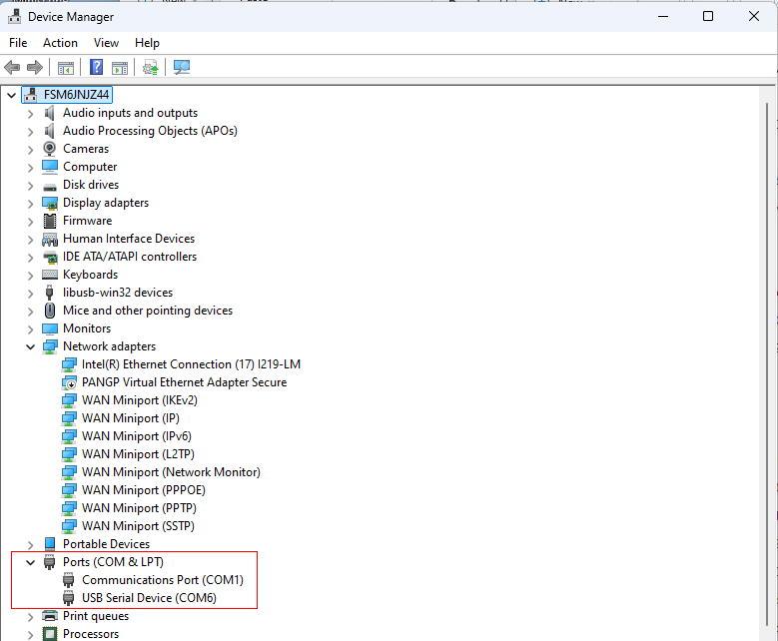This screenshot has width=778, height=641.
Task: Select Intel(R) Ethernet Connection I219-LM
Action: [x=191, y=364]
